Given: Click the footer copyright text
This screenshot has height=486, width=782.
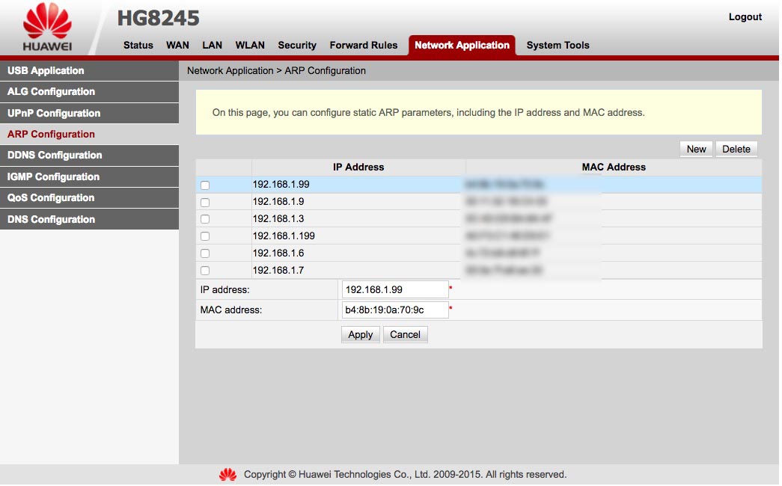Looking at the screenshot, I should click(x=405, y=475).
